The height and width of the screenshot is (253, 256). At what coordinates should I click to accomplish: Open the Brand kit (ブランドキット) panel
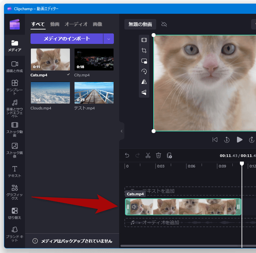[14, 234]
